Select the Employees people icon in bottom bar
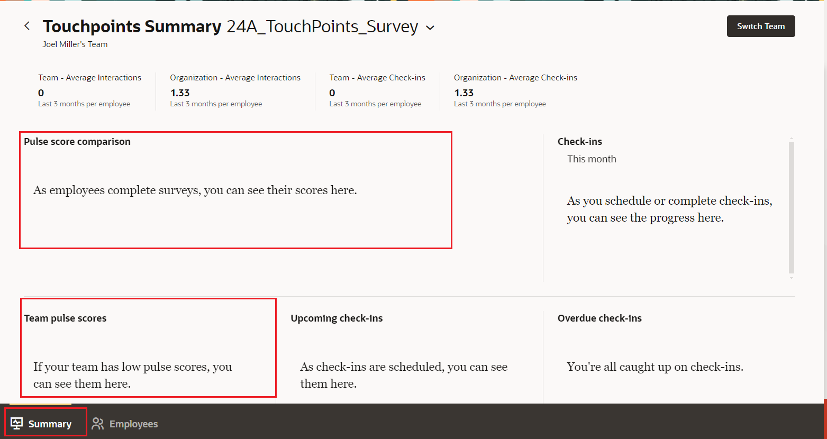Image resolution: width=827 pixels, height=439 pixels. coord(97,423)
